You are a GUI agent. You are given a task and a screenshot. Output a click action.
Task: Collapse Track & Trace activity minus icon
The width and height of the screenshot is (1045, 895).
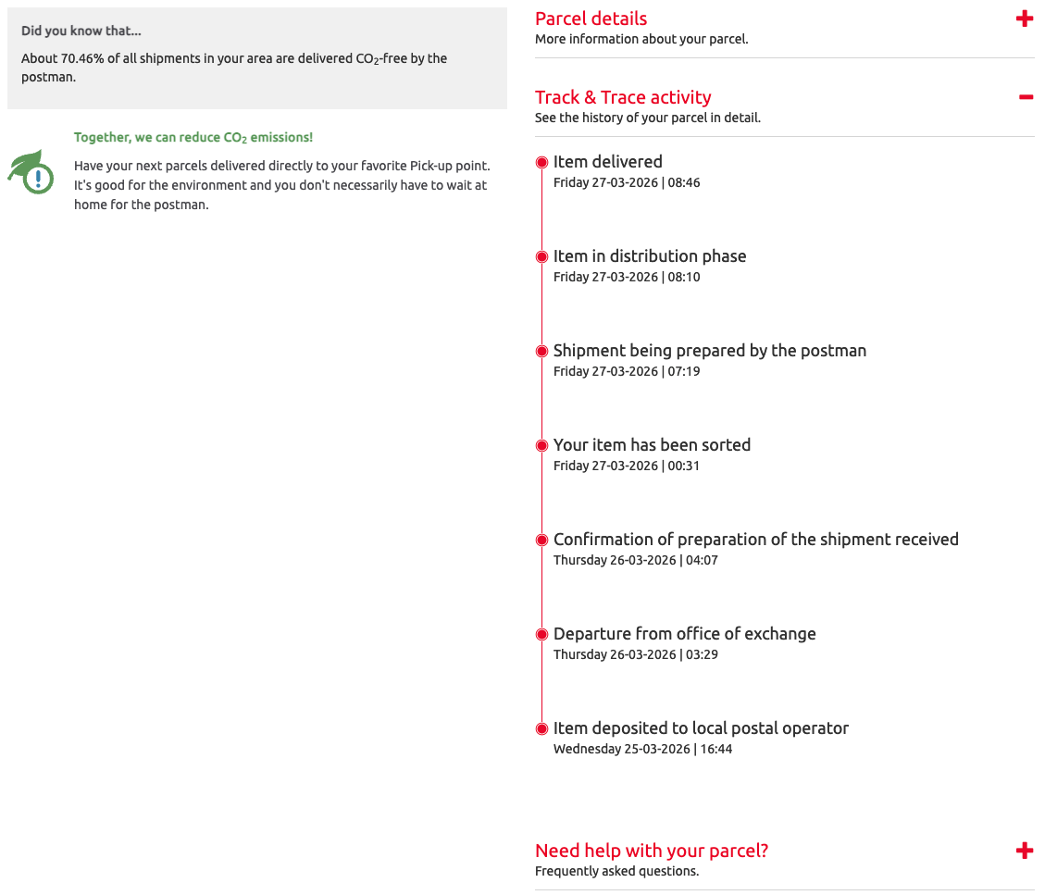click(1025, 97)
